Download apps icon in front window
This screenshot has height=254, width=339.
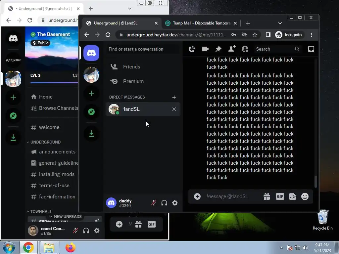91,134
